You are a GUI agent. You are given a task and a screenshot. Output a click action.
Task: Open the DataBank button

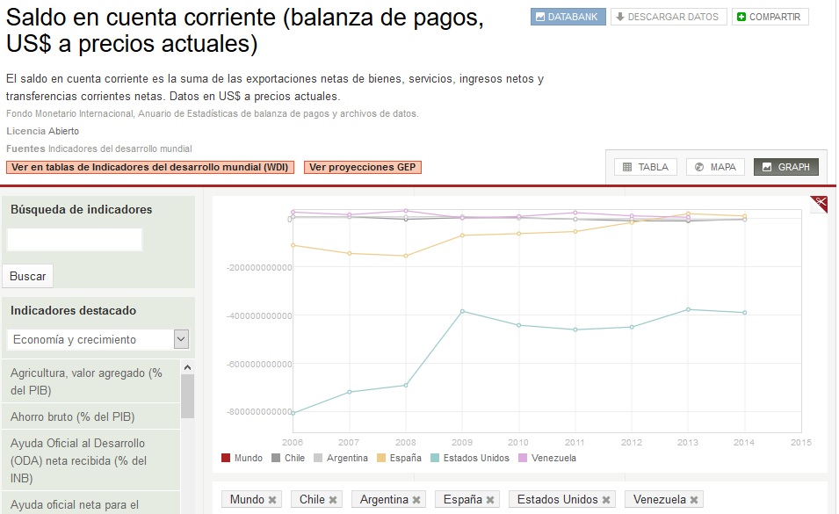(x=568, y=17)
